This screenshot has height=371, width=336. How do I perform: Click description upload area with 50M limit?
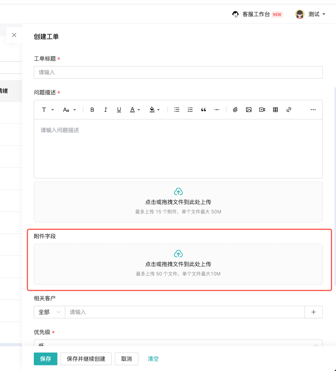click(x=178, y=202)
